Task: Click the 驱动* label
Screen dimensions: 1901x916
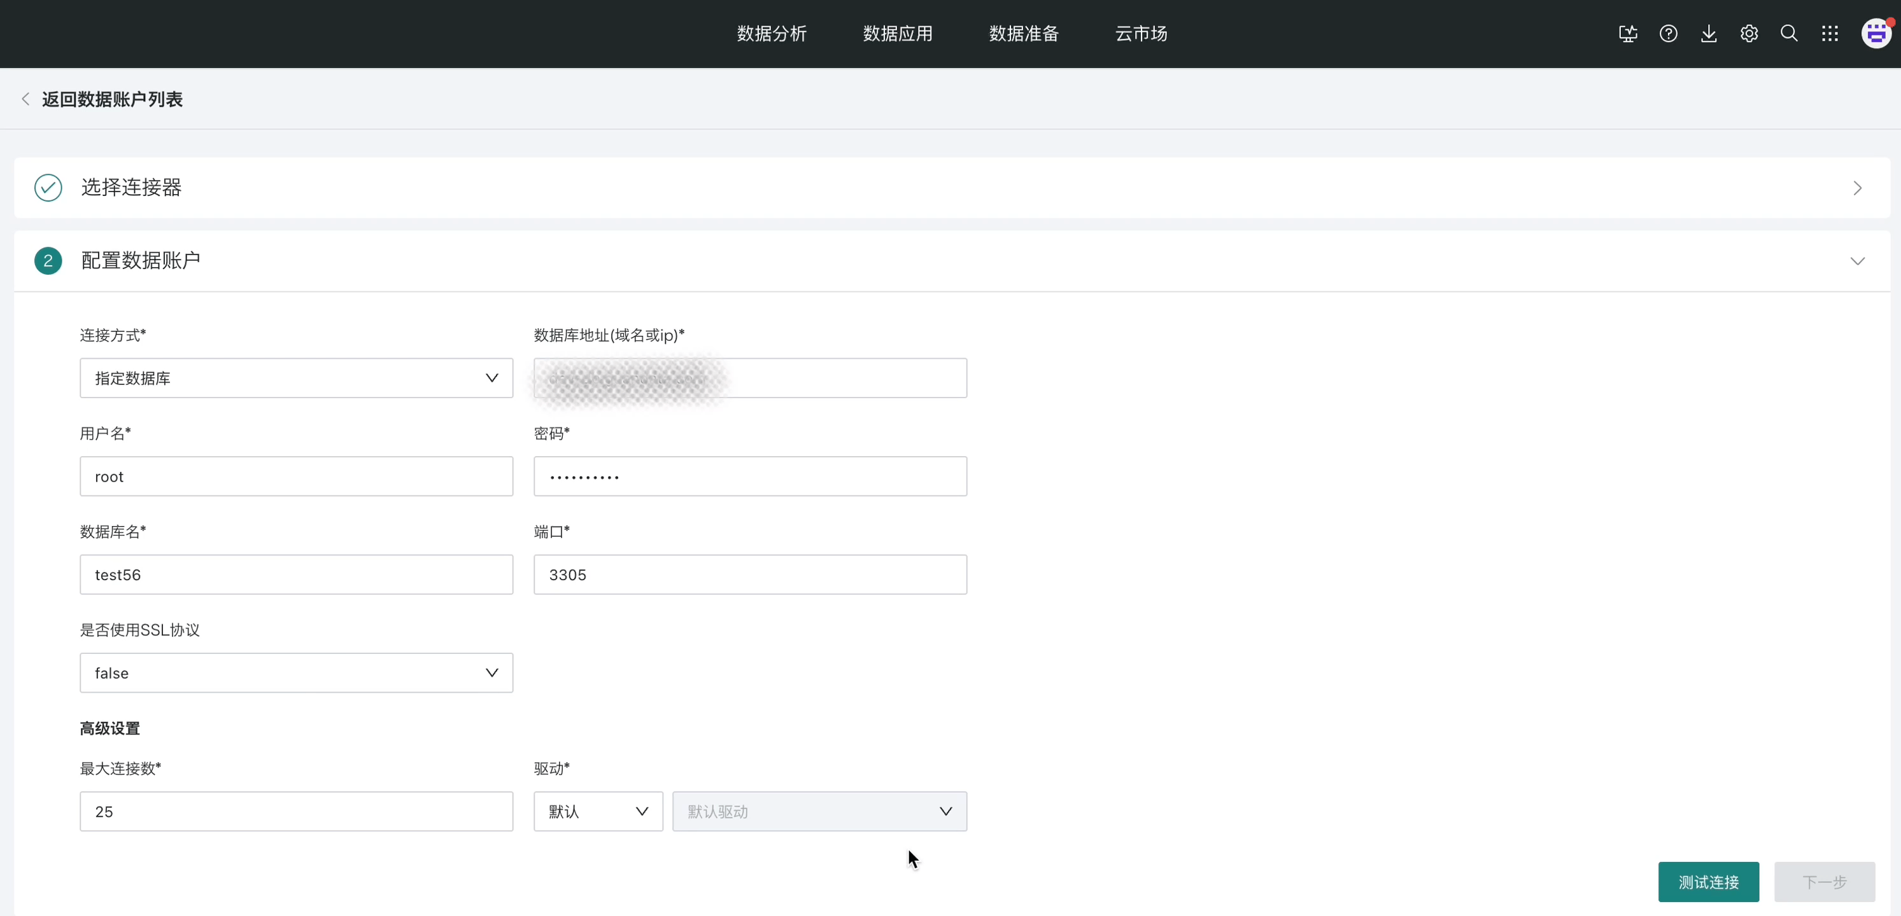Action: [x=552, y=768]
